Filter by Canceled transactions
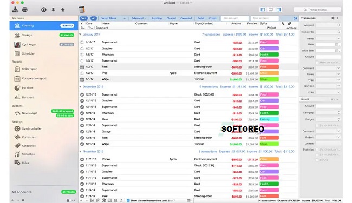This screenshot has height=203, width=352. (186, 18)
